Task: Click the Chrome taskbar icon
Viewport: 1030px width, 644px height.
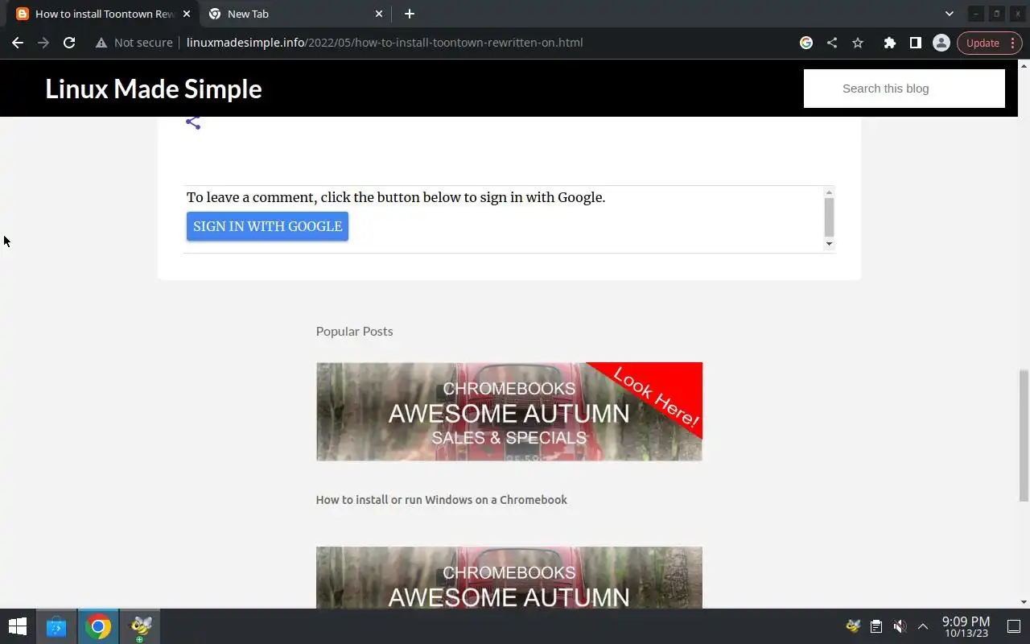Action: pos(98,626)
